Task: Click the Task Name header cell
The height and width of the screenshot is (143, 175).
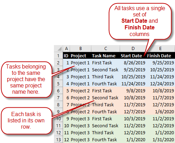Action: [x=106, y=56]
